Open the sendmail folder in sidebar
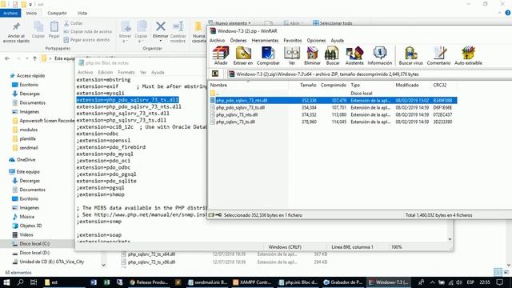 point(29,147)
